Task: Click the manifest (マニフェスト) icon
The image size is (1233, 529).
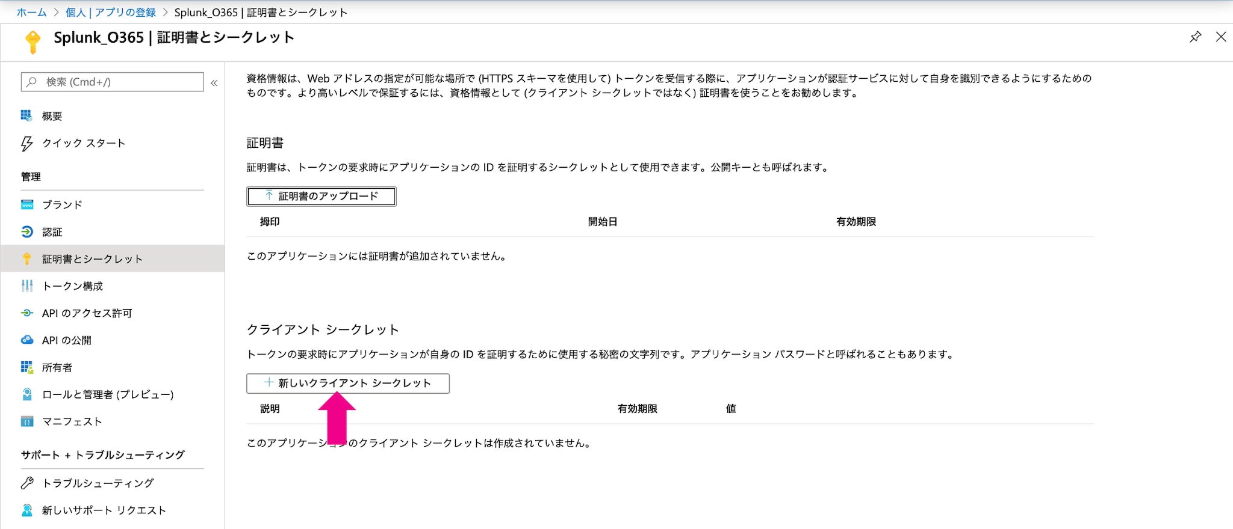Action: click(27, 421)
